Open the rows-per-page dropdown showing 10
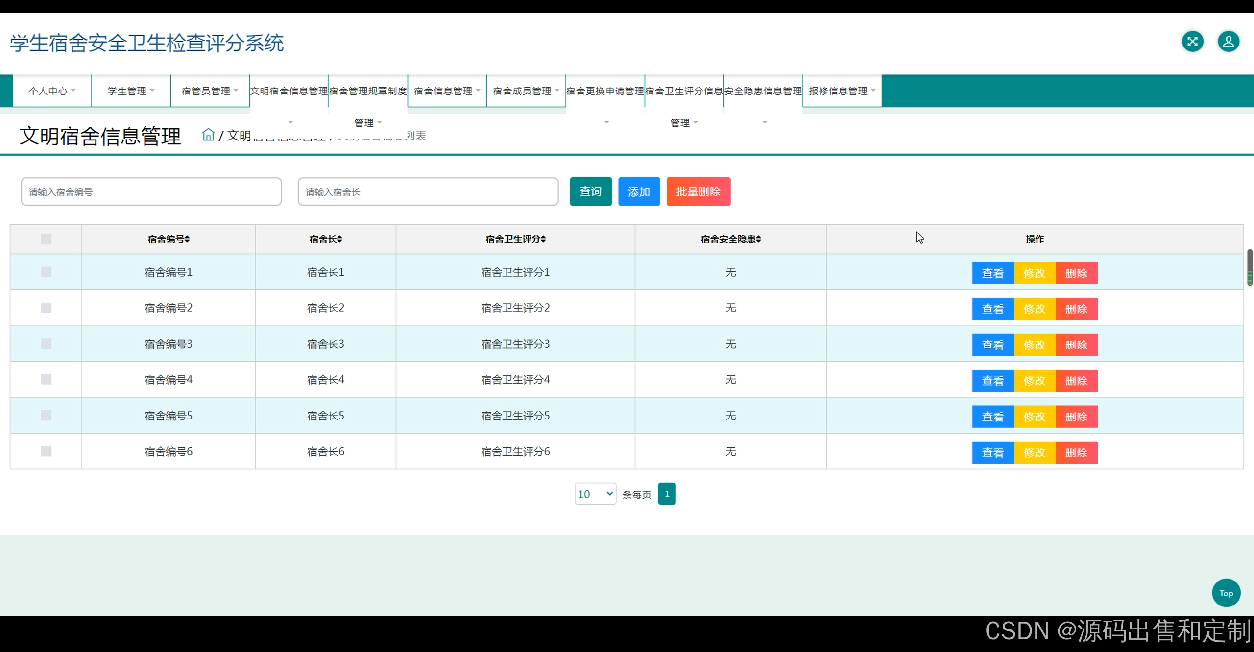Screen dimensions: 1254x652 595,494
